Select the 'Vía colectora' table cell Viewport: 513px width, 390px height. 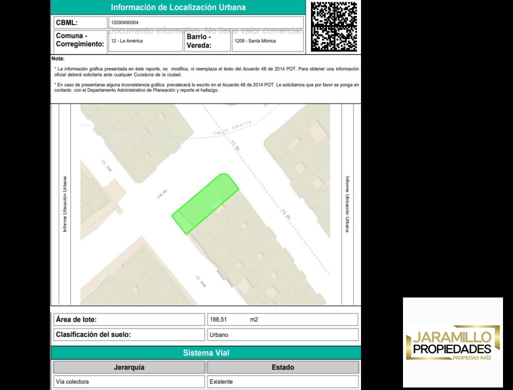pyautogui.click(x=129, y=382)
